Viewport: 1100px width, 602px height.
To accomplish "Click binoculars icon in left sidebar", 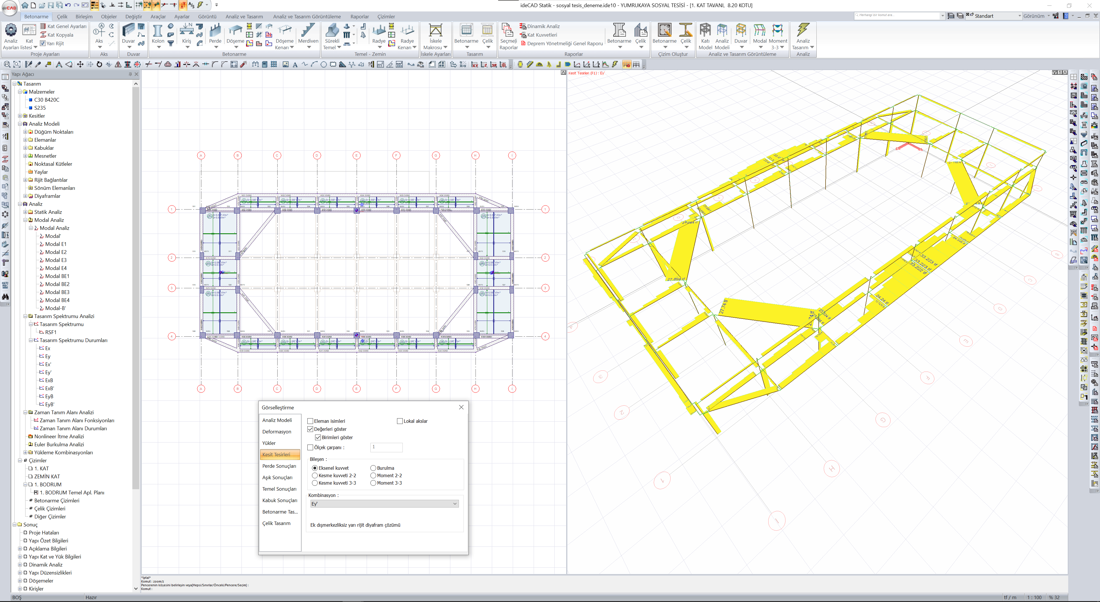I will 5,297.
